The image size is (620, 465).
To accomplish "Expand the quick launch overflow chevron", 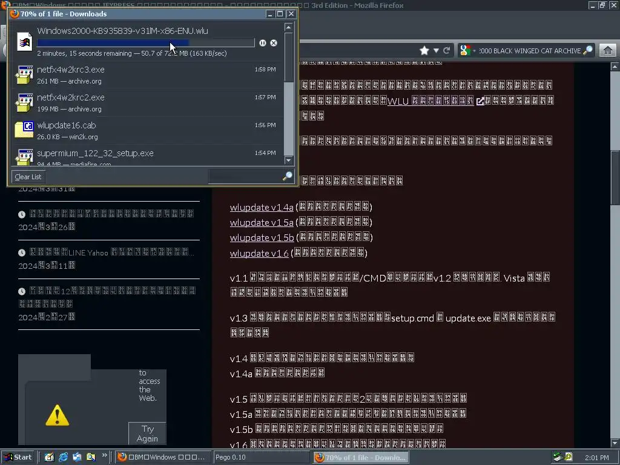I will 104,455.
